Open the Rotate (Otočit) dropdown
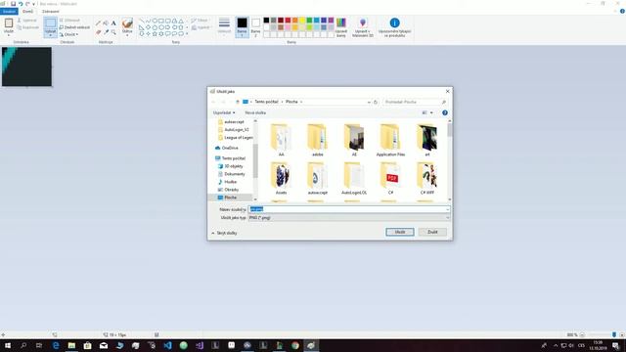This screenshot has height=352, width=626. pos(68,35)
